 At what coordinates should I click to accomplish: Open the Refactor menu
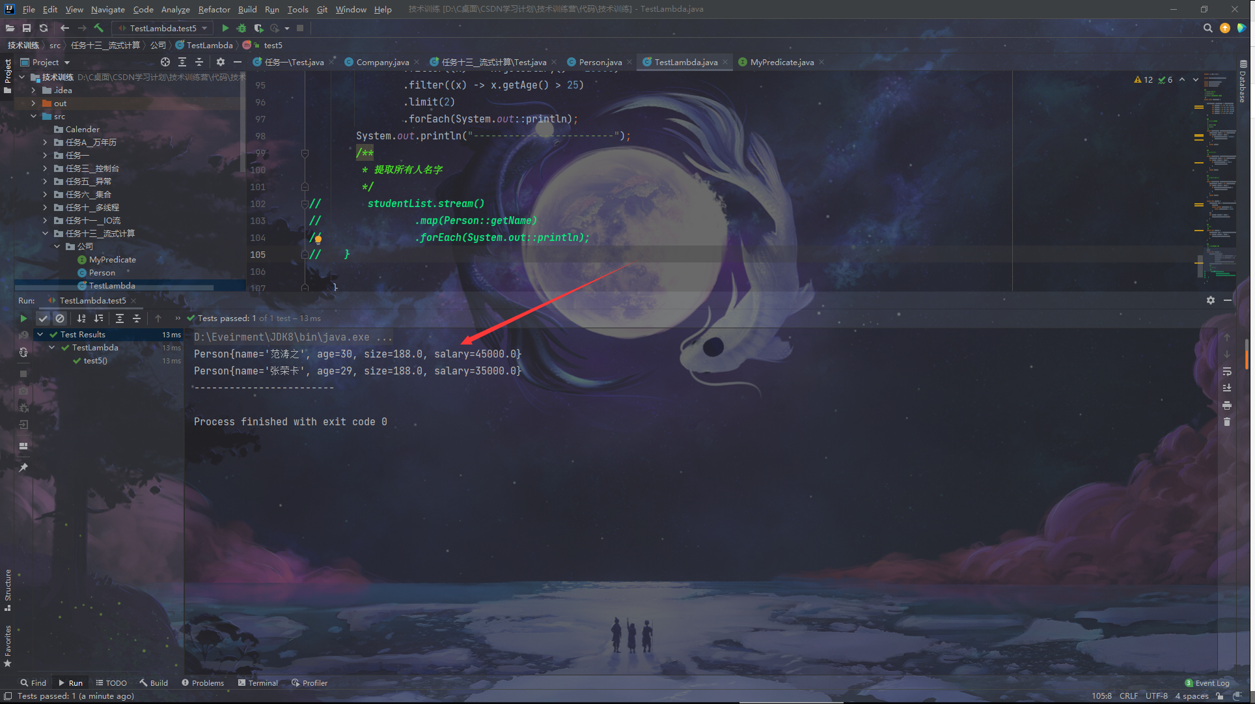tap(214, 9)
